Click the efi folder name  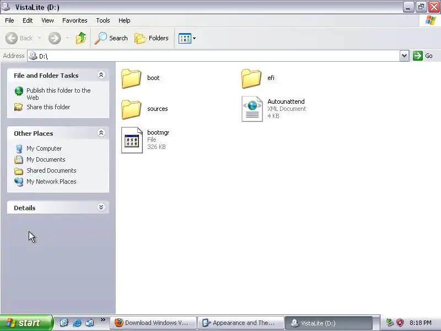271,78
